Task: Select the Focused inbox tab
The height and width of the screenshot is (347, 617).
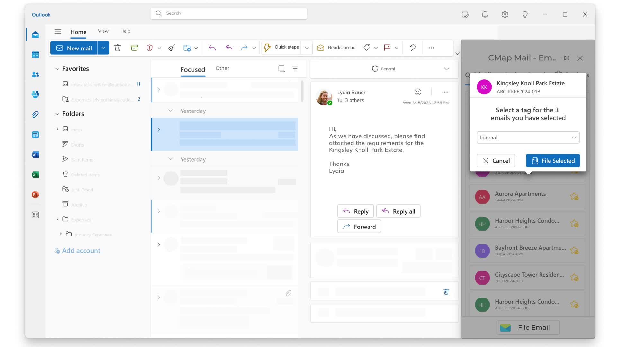Action: pyautogui.click(x=193, y=70)
